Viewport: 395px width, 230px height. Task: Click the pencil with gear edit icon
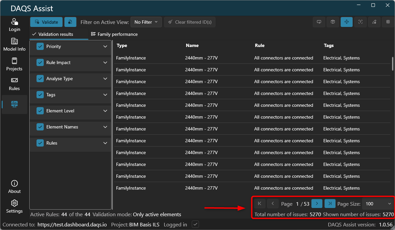[x=374, y=22]
